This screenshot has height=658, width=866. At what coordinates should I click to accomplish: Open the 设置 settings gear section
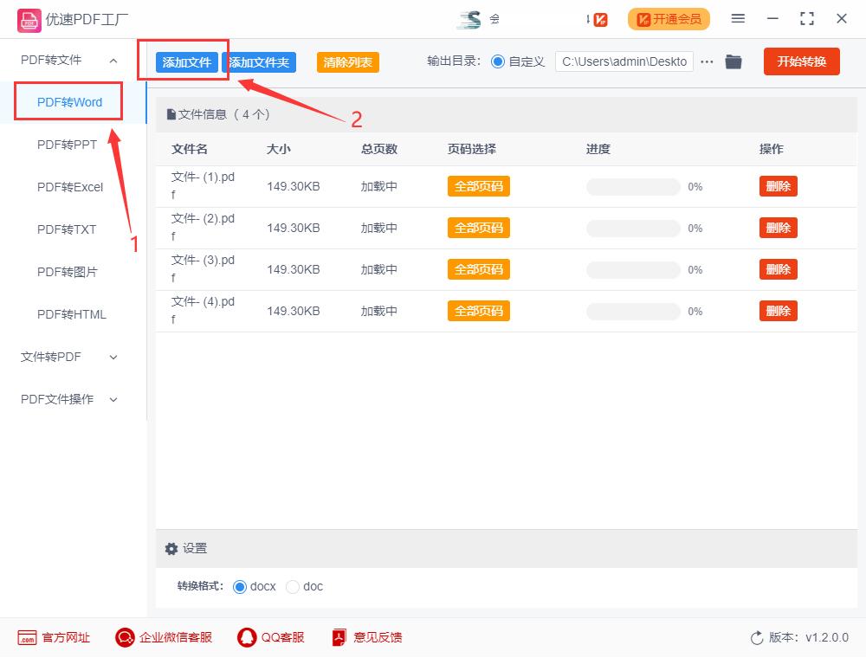[x=185, y=548]
